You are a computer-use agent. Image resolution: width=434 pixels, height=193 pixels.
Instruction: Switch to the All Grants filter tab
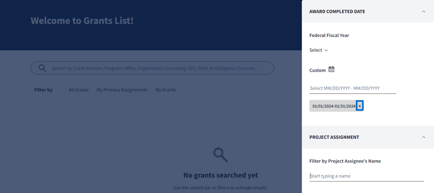(79, 90)
